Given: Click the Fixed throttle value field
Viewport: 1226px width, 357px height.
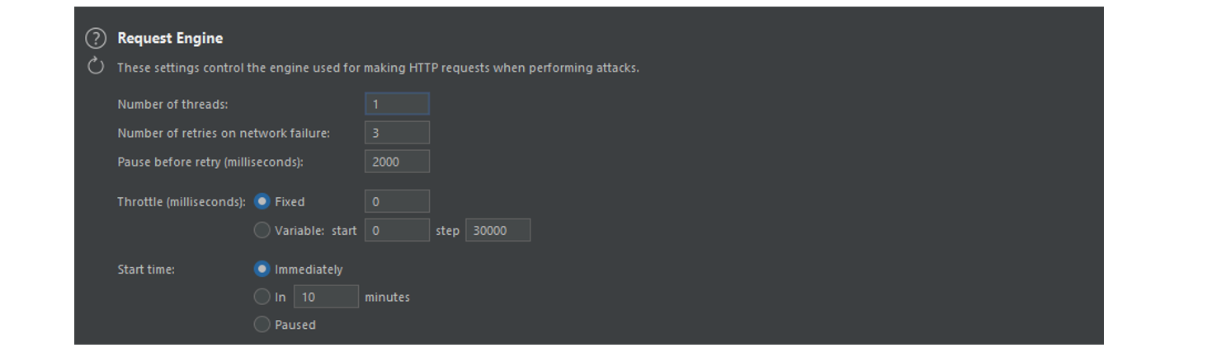Looking at the screenshot, I should click(397, 201).
